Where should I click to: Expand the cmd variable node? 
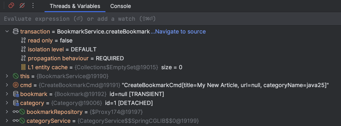pyautogui.click(x=7, y=85)
